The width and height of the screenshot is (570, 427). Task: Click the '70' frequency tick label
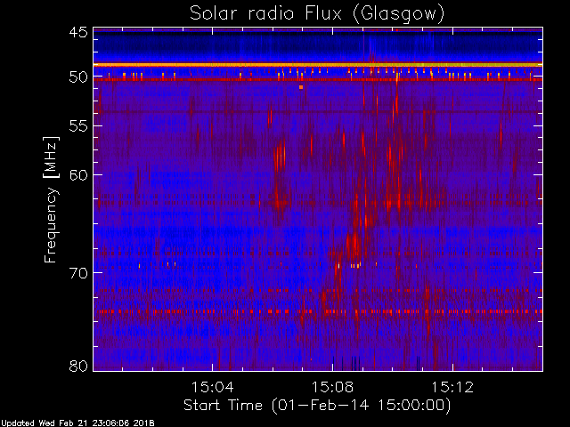(78, 273)
